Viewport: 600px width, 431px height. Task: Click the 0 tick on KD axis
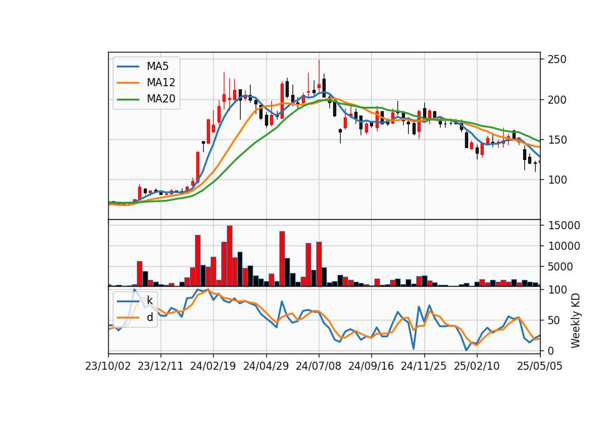[551, 350]
